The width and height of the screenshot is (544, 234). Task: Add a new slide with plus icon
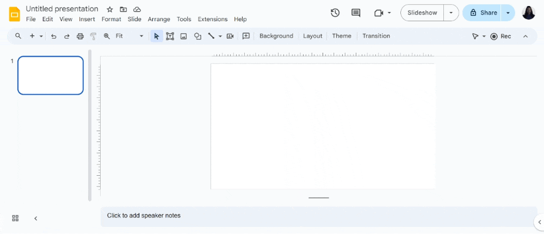(x=32, y=36)
